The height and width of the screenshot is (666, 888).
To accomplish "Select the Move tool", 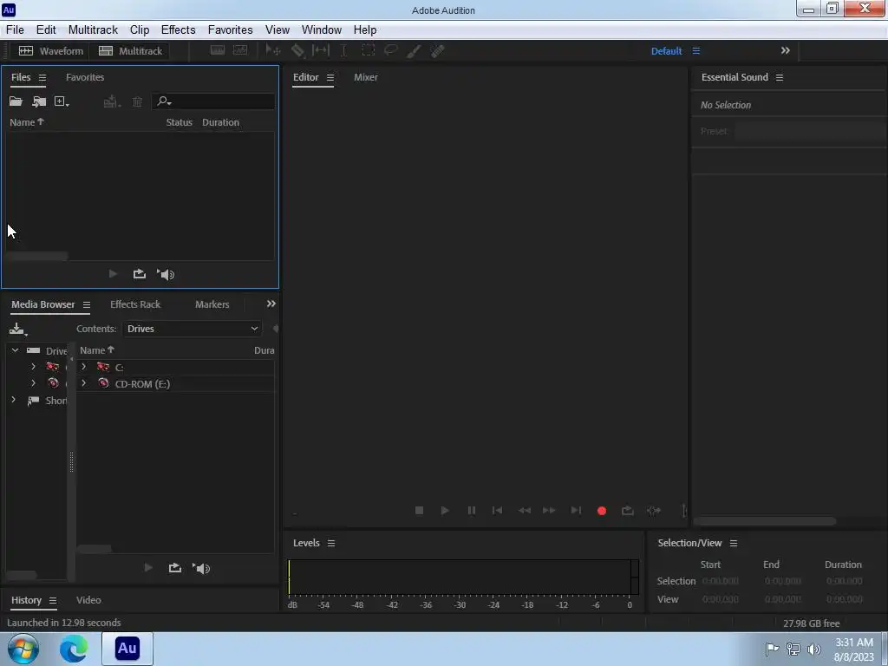I will click(x=273, y=50).
